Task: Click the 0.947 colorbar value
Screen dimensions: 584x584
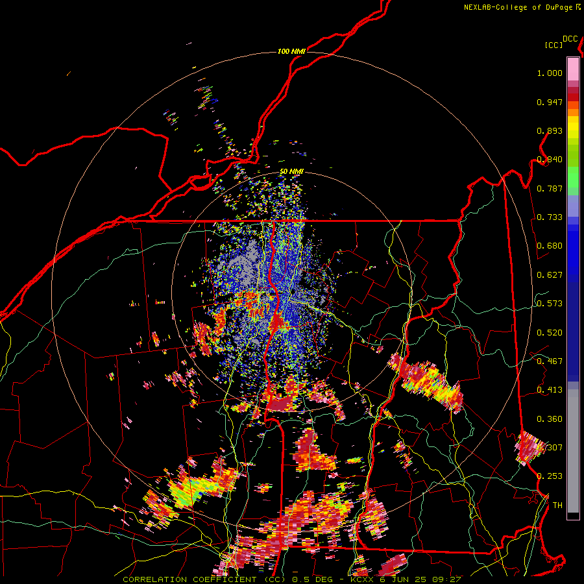Action: pos(550,102)
